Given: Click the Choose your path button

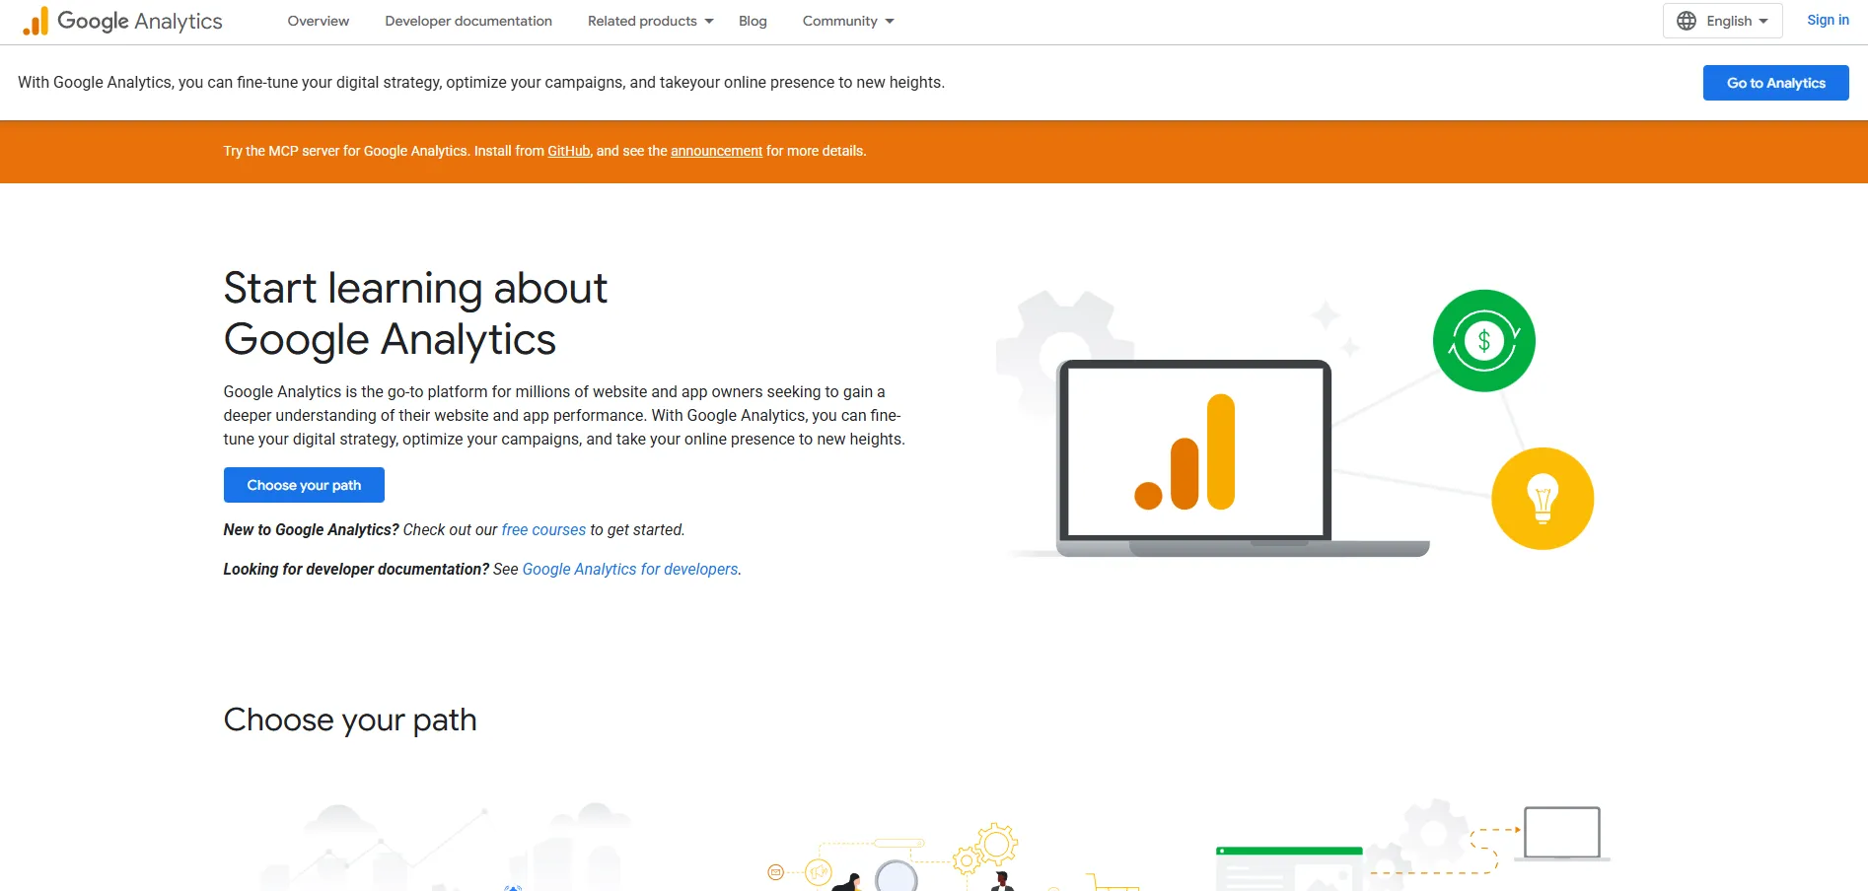Looking at the screenshot, I should click(304, 485).
